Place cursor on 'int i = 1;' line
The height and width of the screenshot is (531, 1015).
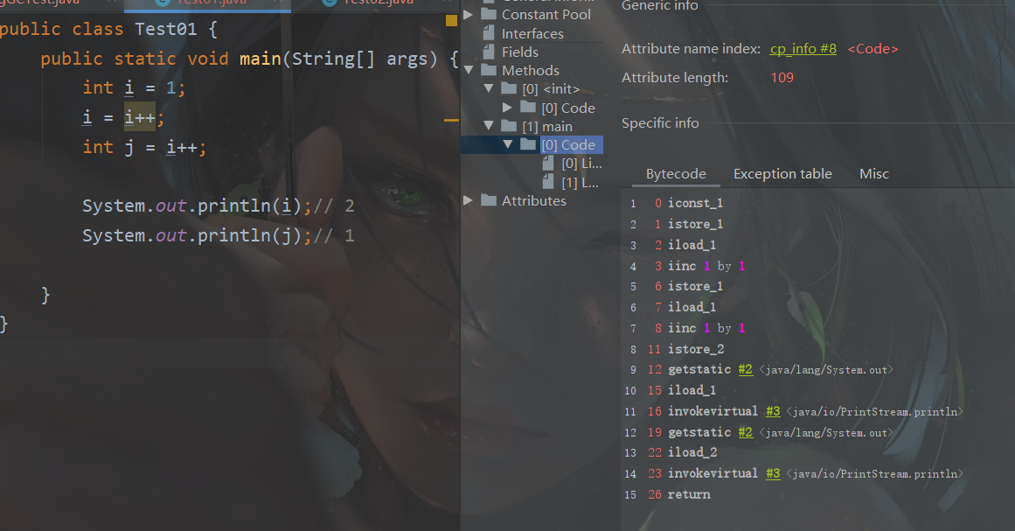point(134,88)
